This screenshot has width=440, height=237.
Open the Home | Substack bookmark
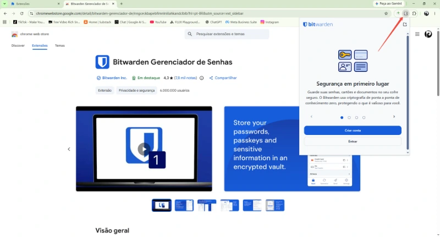click(x=98, y=22)
